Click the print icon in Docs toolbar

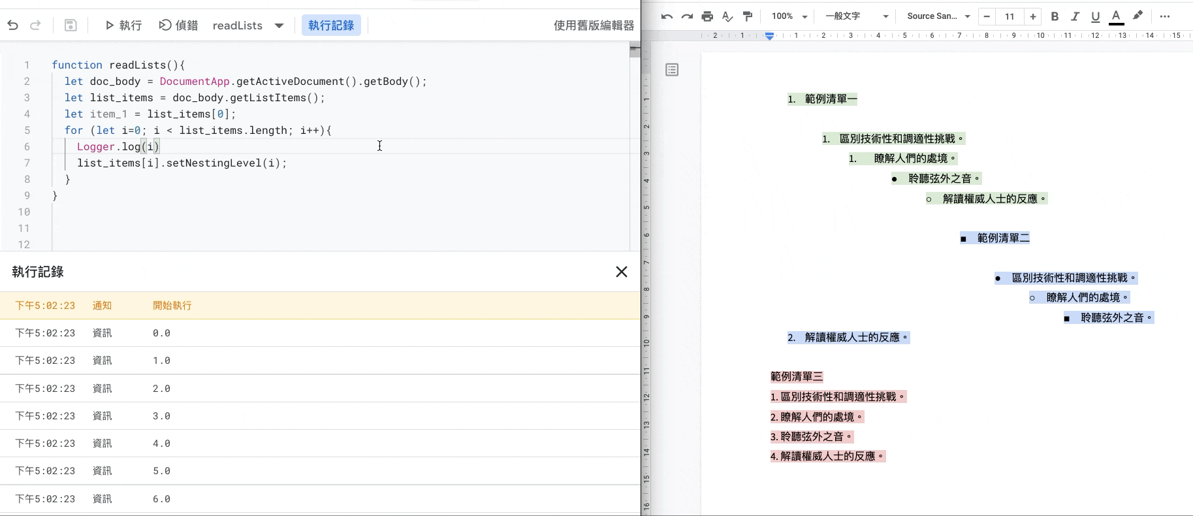(707, 16)
